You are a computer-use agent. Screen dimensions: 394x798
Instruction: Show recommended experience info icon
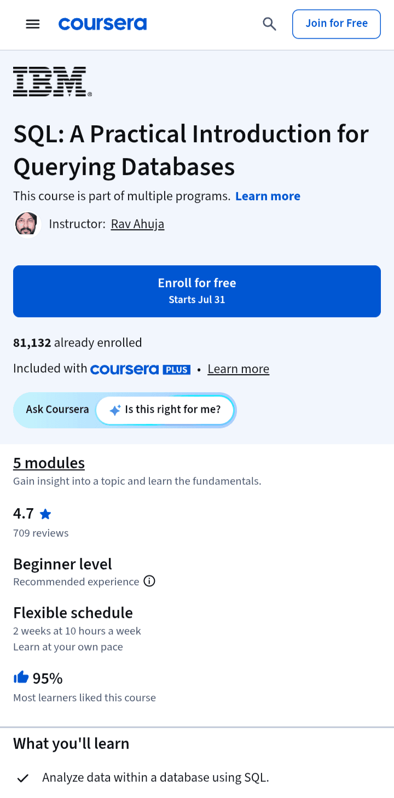(x=149, y=581)
